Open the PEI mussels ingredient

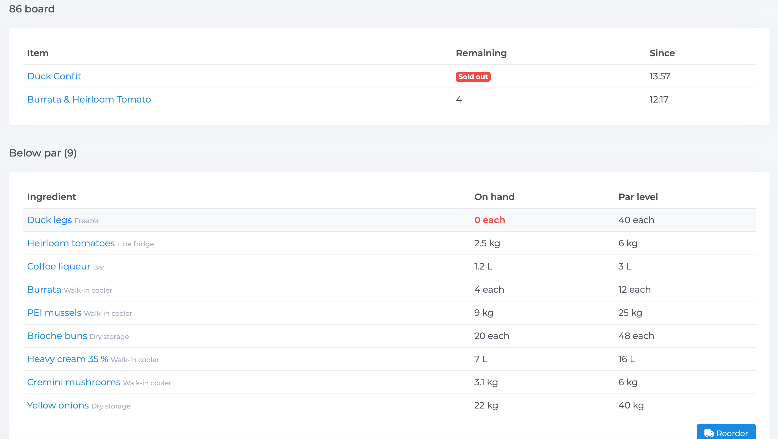[54, 313]
